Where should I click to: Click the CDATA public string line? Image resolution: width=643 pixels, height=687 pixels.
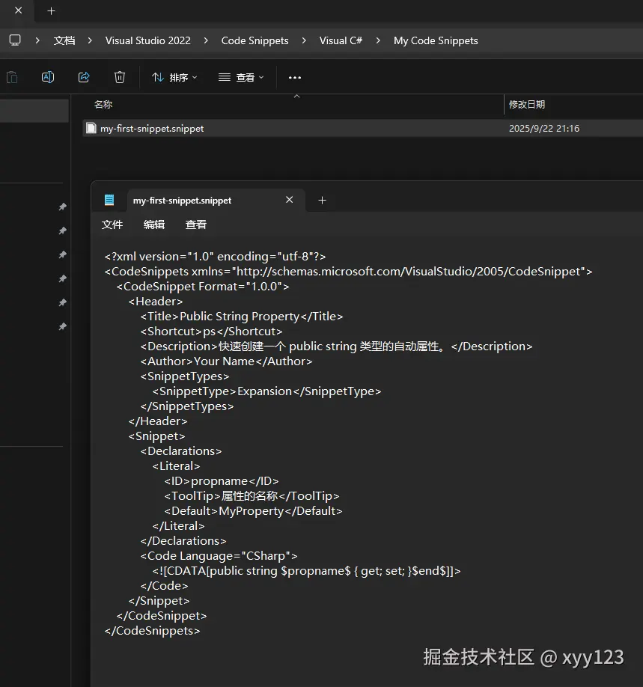click(306, 571)
